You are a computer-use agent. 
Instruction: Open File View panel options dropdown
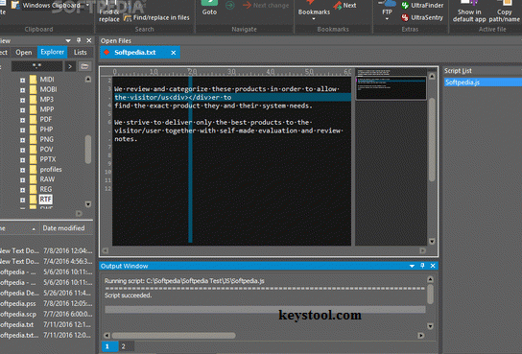tap(68, 41)
